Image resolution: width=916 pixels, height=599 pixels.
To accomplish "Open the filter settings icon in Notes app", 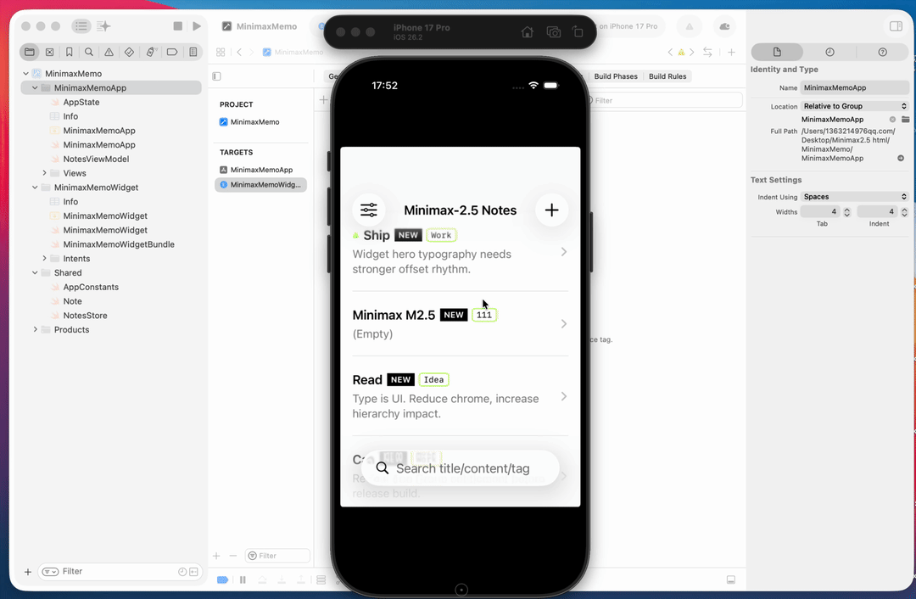I will [369, 210].
